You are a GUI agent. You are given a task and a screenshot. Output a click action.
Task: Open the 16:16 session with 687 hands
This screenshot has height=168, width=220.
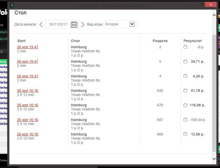[x=28, y=120]
